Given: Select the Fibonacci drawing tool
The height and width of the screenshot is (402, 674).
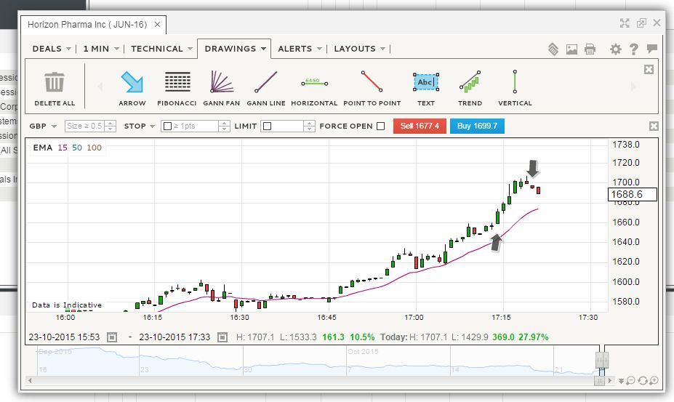Looking at the screenshot, I should point(177,88).
